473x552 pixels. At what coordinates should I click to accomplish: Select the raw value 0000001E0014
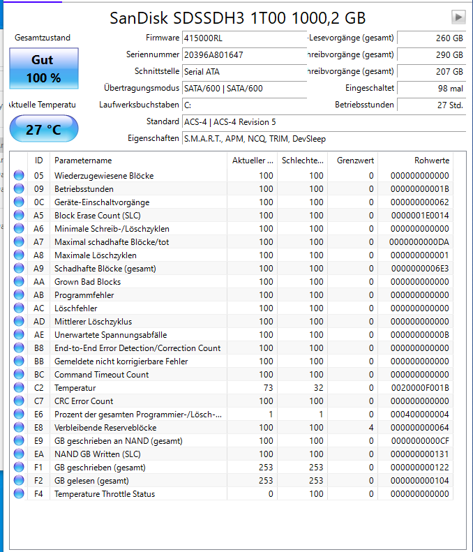tap(420, 216)
